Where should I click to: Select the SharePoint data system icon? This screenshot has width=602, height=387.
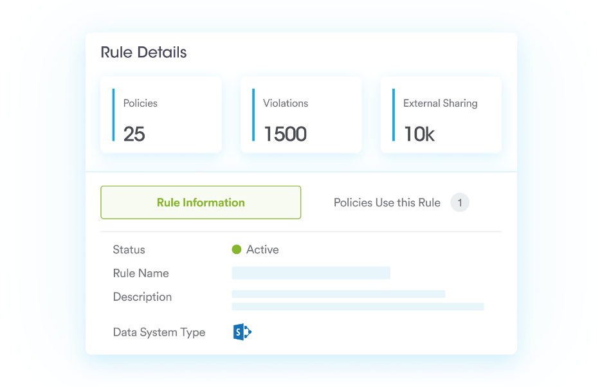coord(241,332)
